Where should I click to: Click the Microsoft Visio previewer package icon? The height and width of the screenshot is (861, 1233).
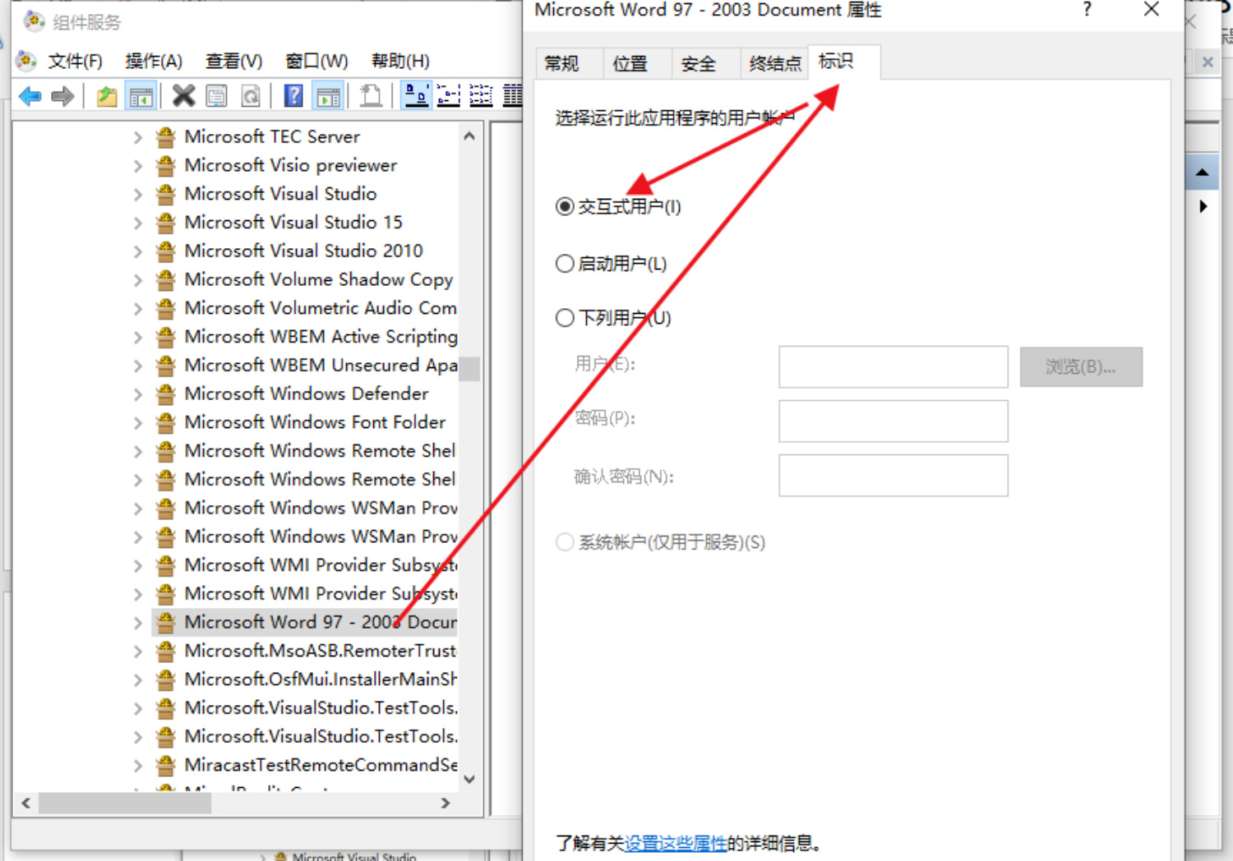click(166, 165)
